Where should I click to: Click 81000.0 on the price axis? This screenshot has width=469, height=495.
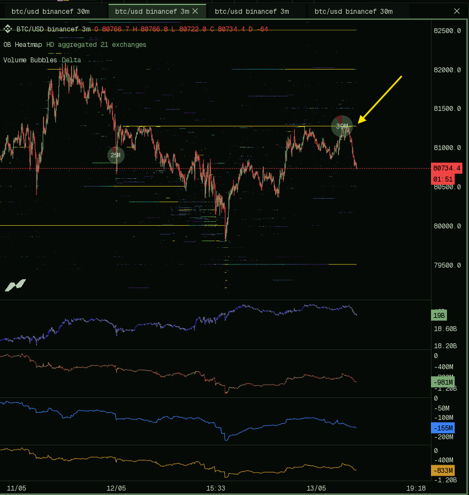(x=448, y=148)
